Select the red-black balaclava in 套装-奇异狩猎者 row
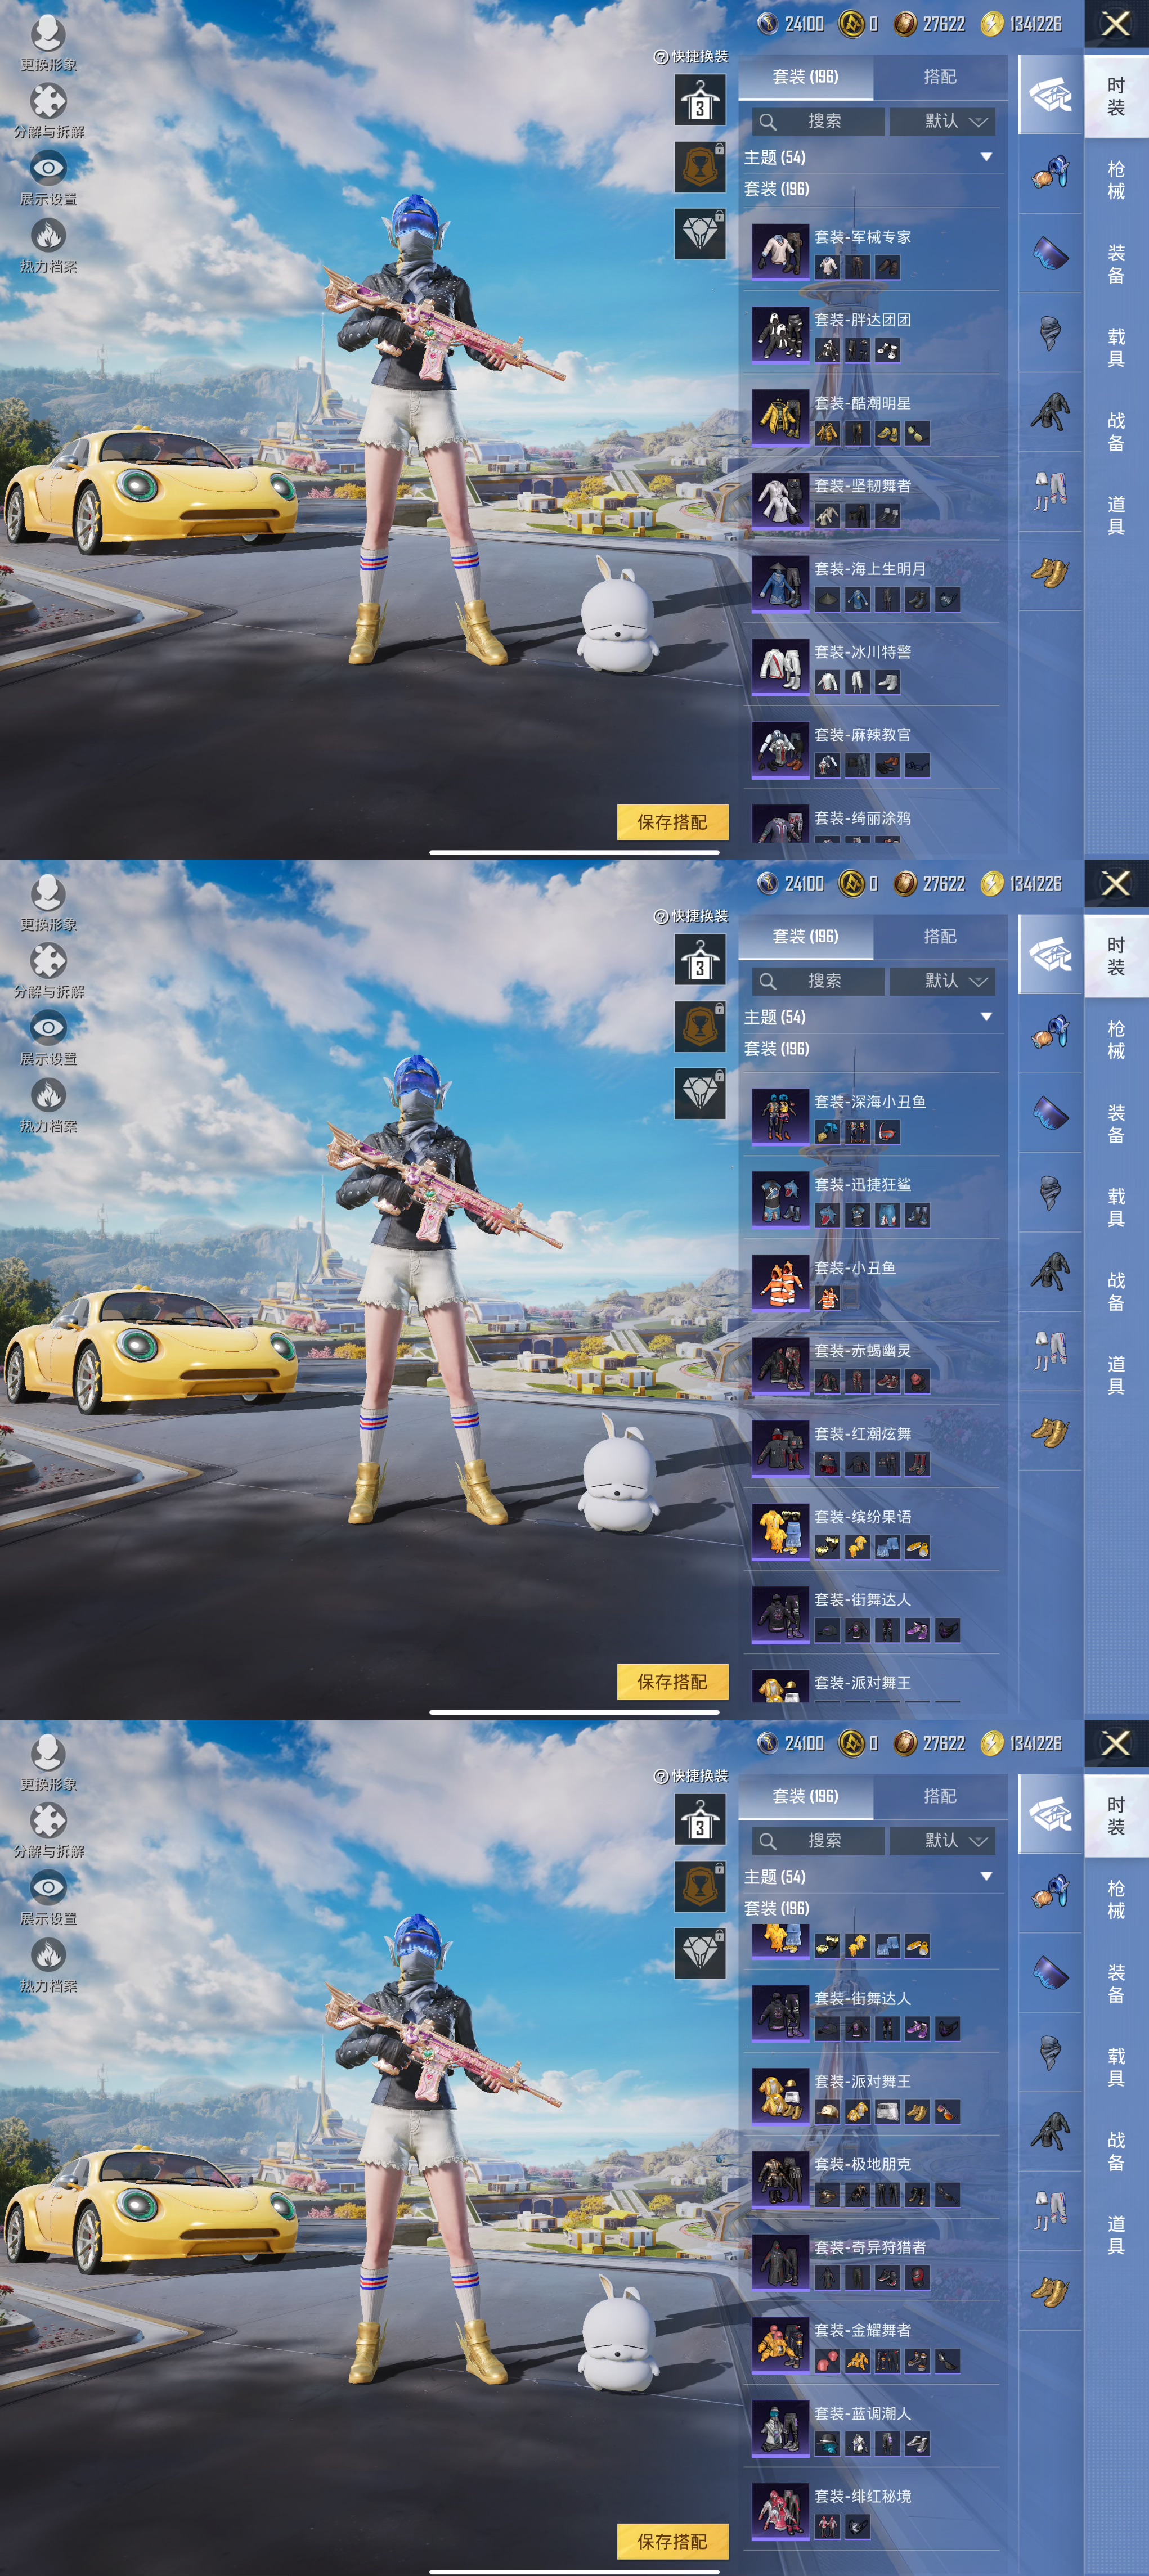This screenshot has width=1149, height=2576. coord(917,2277)
